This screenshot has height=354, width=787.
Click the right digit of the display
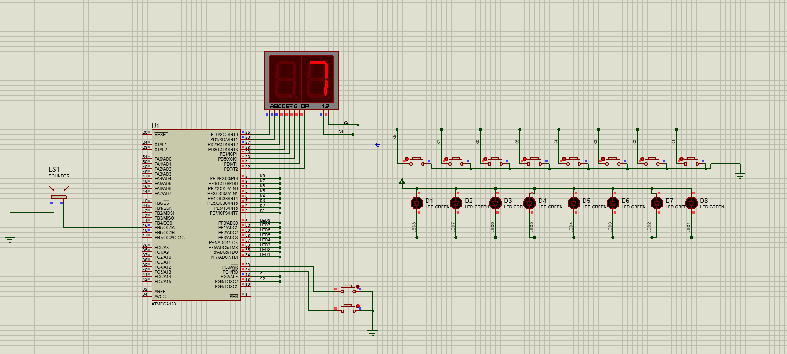point(318,78)
